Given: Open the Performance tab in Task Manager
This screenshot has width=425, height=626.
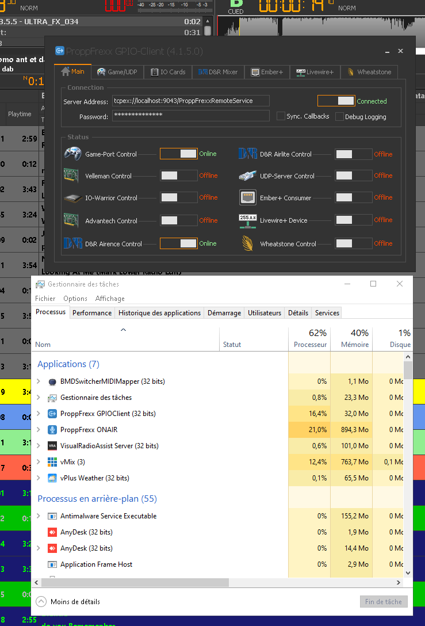Looking at the screenshot, I should click(x=92, y=313).
